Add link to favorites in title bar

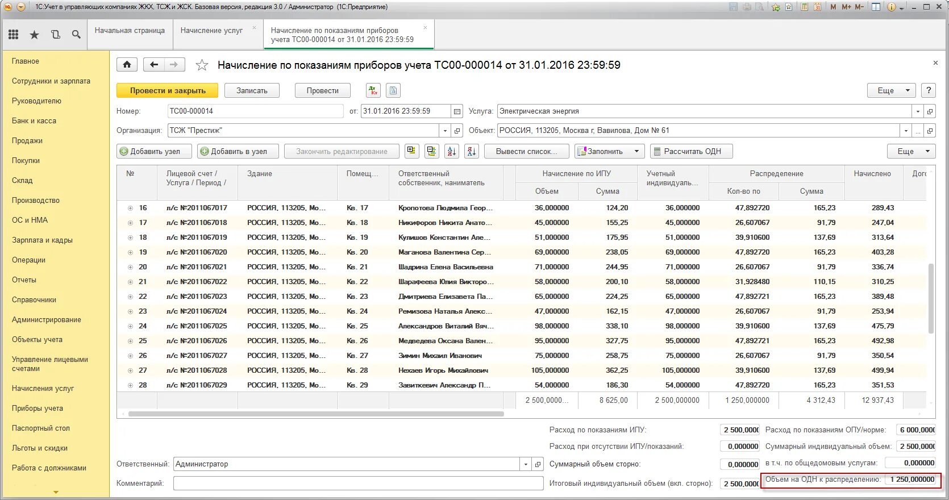[776, 7]
